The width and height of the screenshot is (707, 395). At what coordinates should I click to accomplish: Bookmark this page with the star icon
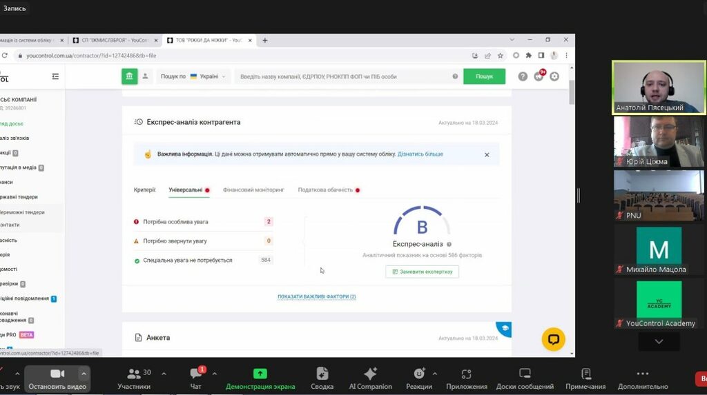(x=501, y=56)
